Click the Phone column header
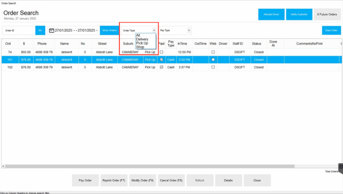343x194 pixels. pyautogui.click(x=42, y=44)
